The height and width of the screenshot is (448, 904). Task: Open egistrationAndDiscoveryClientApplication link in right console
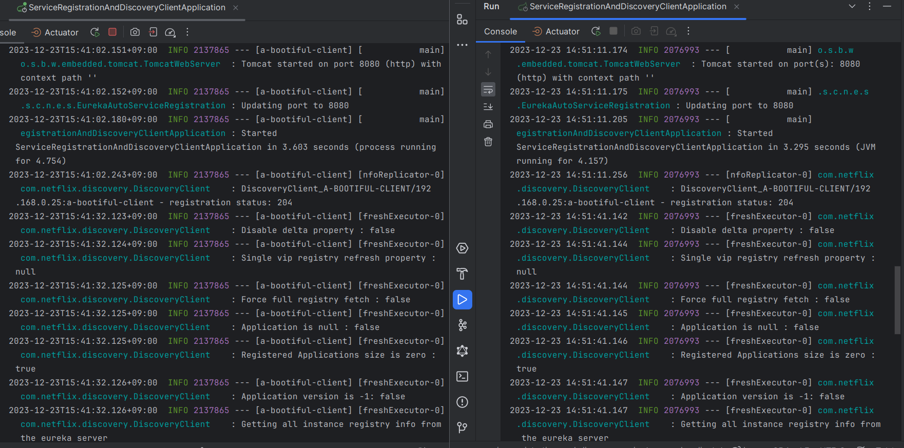(619, 133)
